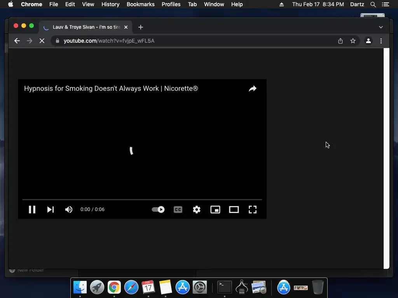Go forward to next page
This screenshot has width=398, height=298.
click(30, 41)
